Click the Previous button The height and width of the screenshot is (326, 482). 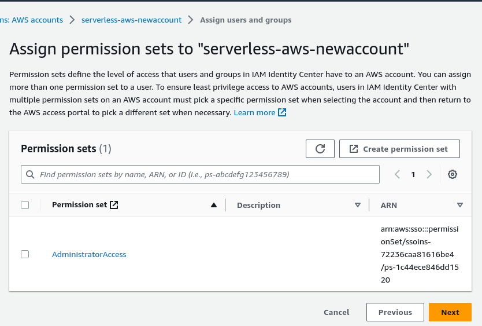click(395, 312)
